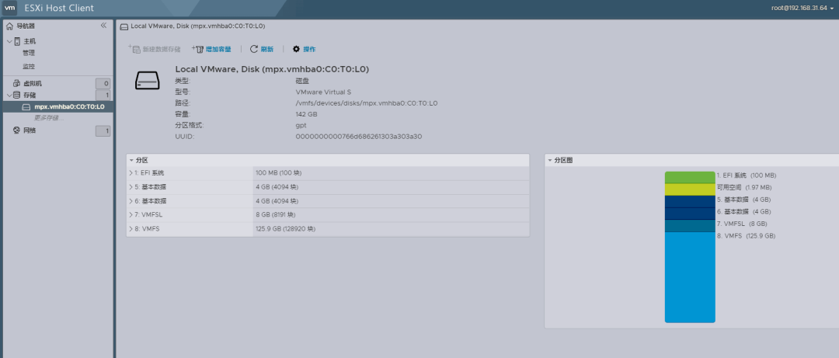Image resolution: width=839 pixels, height=358 pixels.
Task: Click legend label 7. VMFSL (8 GB)
Action: tap(742, 224)
